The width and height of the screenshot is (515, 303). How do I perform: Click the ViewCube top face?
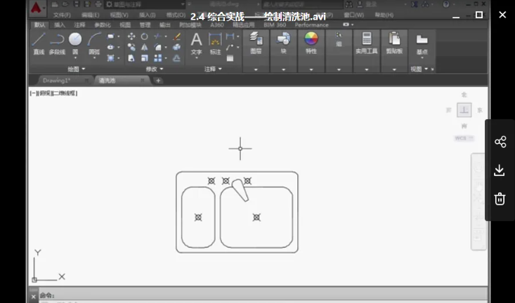coord(464,110)
